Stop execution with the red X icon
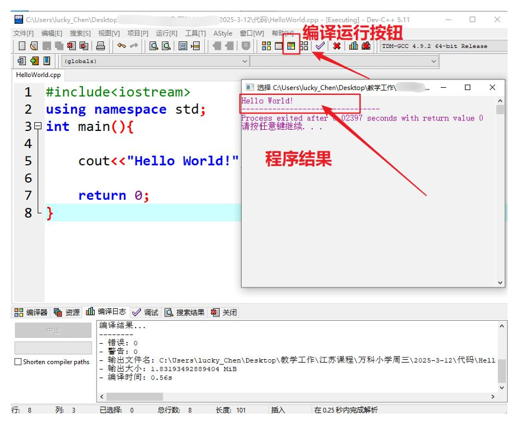Image resolution: width=520 pixels, height=422 pixels. pyautogui.click(x=336, y=46)
